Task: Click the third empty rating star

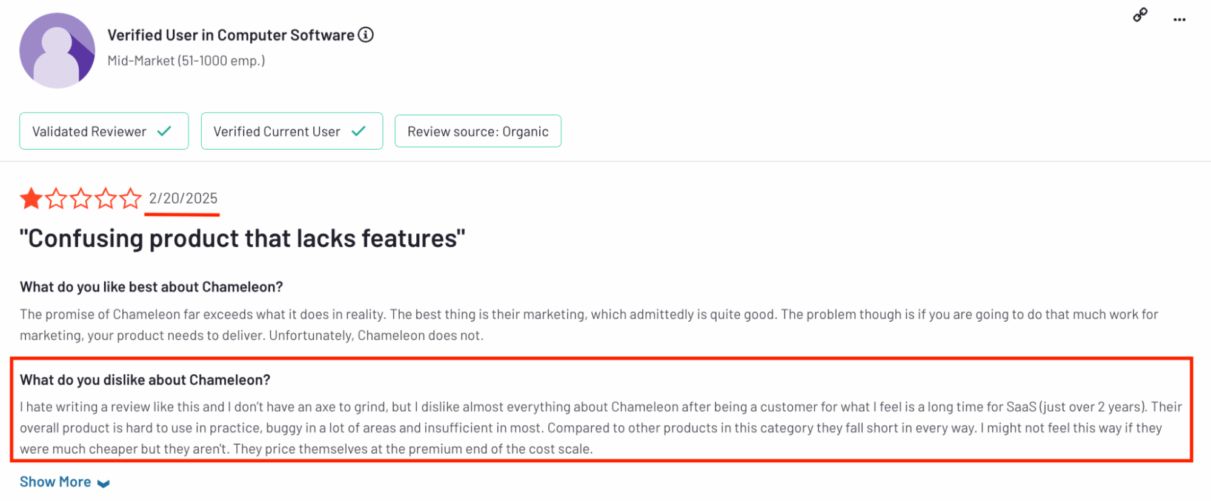Action: pyautogui.click(x=81, y=198)
